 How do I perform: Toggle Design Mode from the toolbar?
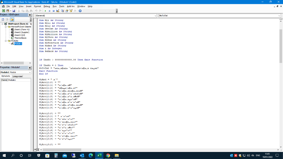(58, 11)
